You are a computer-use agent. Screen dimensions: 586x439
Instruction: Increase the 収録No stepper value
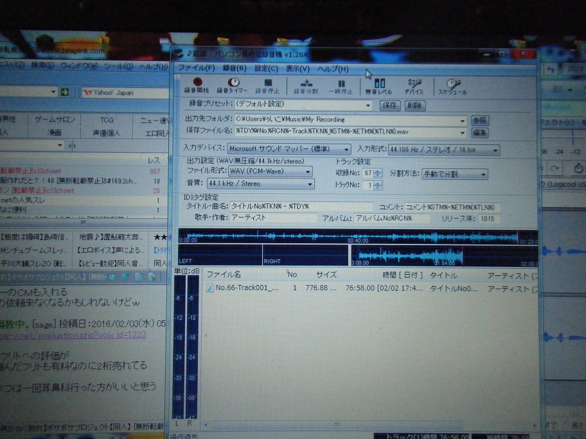pyautogui.click(x=378, y=171)
